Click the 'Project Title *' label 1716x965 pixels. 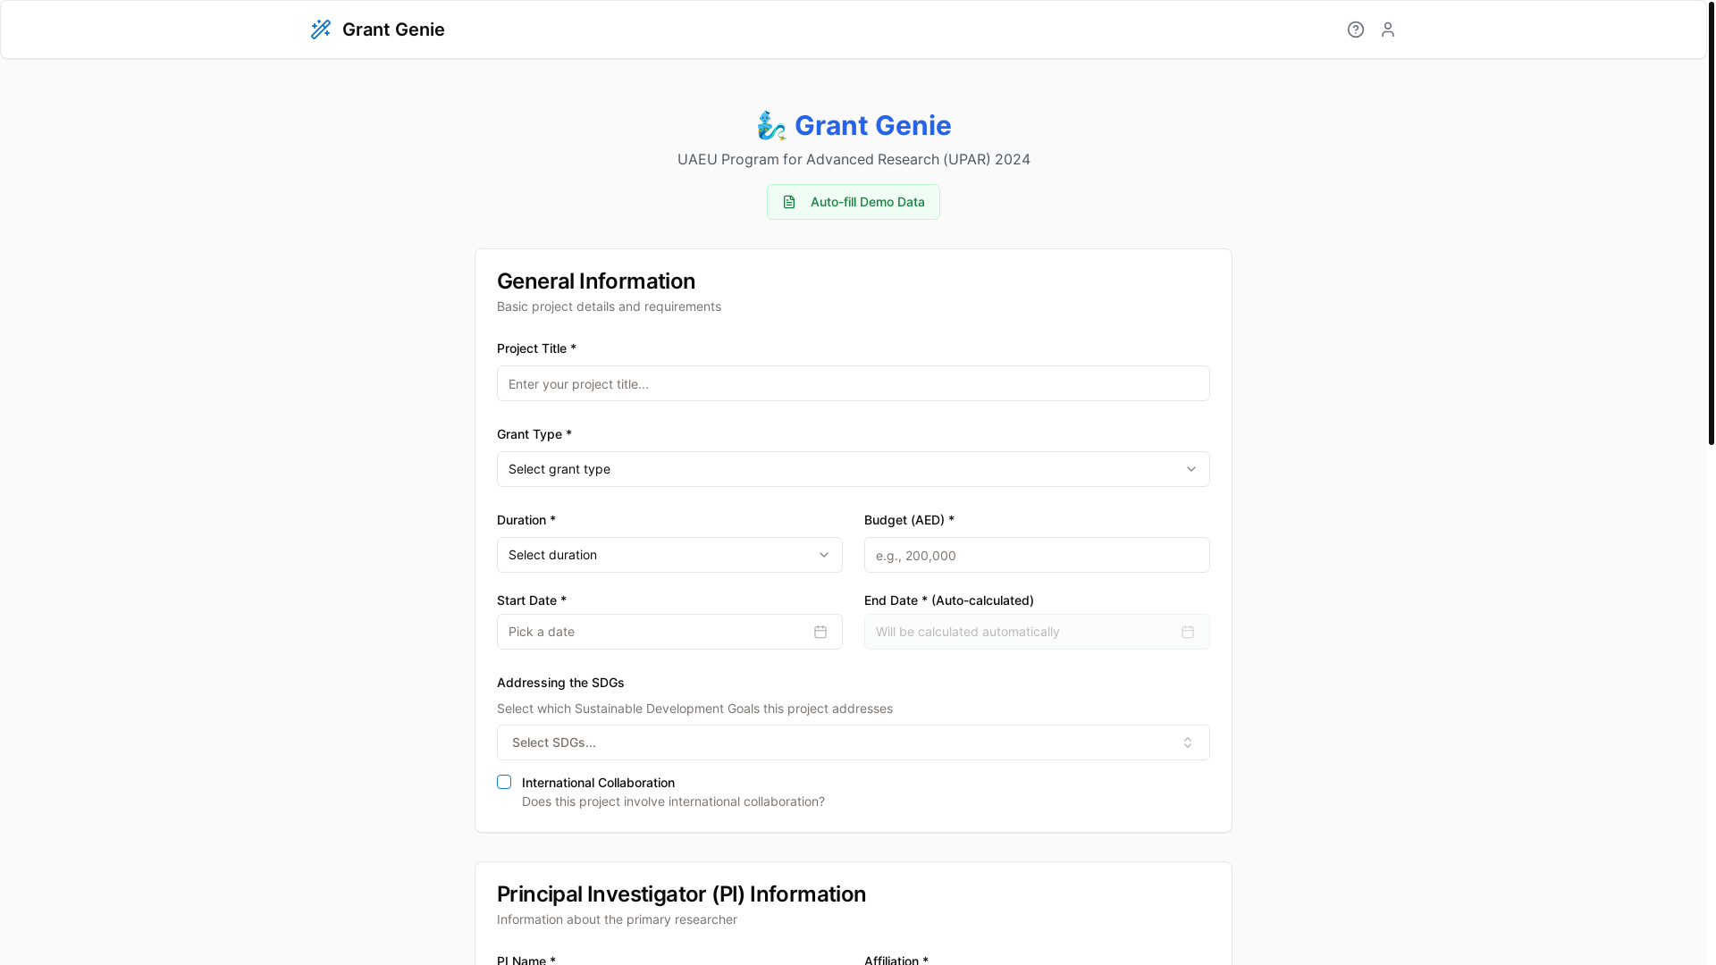536,348
